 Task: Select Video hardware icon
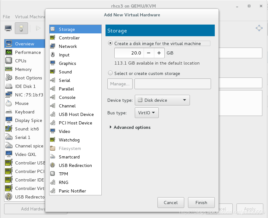[53, 131]
